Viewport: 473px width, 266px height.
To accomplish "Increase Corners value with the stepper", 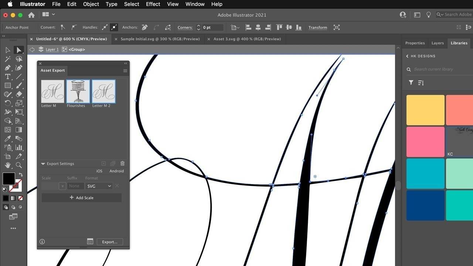I will coord(198,25).
